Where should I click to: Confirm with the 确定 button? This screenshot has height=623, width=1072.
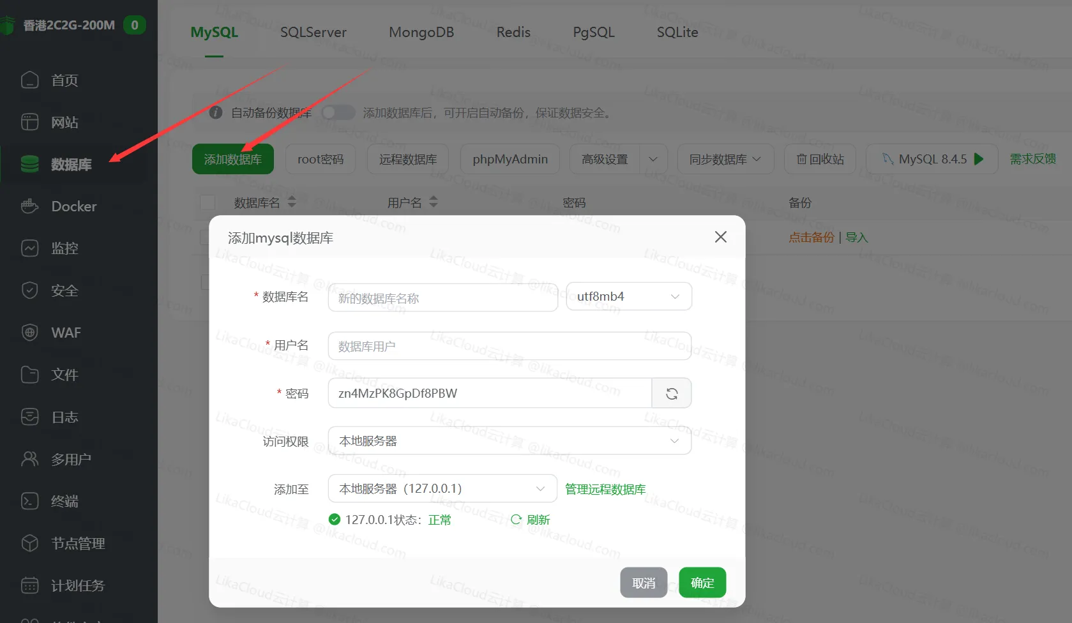tap(702, 582)
